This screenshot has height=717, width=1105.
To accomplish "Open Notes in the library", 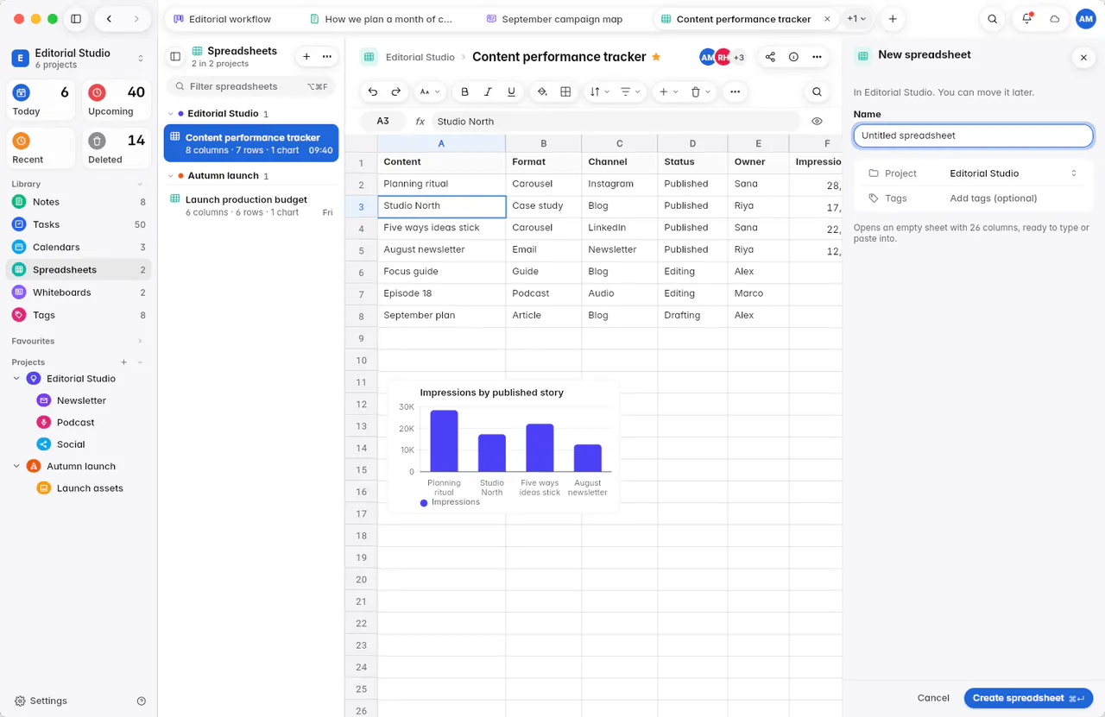I will click(x=79, y=202).
